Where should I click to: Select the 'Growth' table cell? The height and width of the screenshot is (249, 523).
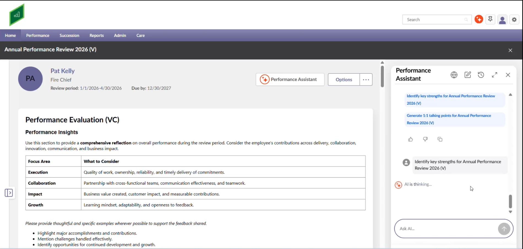click(53, 205)
